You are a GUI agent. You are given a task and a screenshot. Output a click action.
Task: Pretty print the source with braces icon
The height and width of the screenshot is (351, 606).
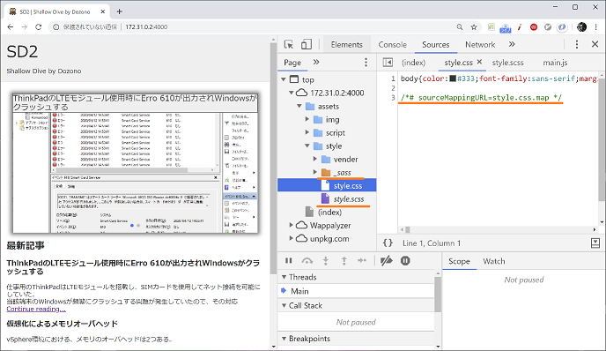click(x=388, y=243)
